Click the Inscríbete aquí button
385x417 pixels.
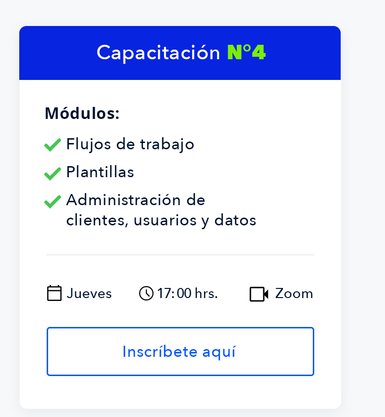[180, 352]
